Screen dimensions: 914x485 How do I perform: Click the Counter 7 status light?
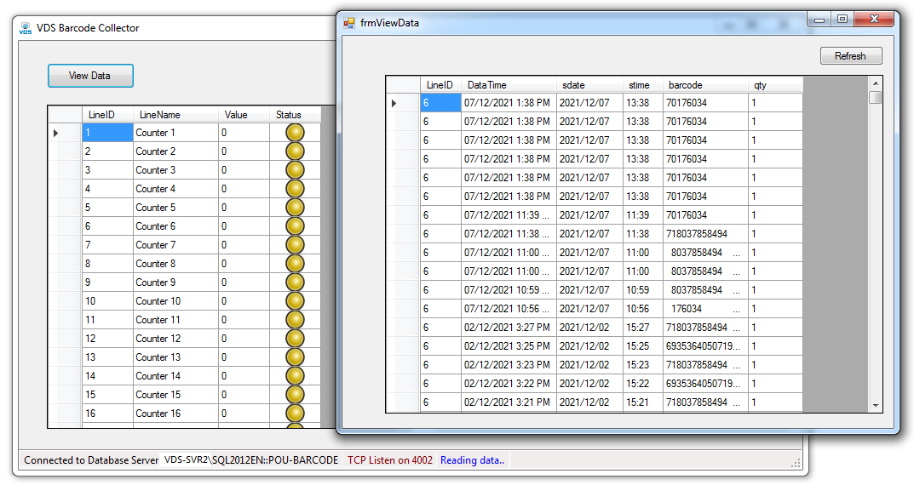point(295,245)
